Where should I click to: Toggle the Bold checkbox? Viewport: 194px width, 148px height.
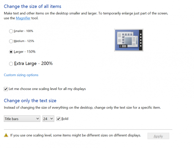click(59, 119)
